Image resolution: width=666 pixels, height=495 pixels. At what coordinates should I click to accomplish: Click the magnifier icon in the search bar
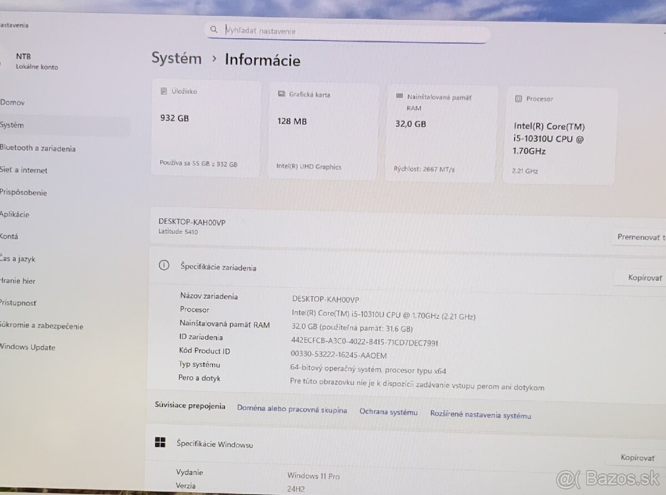click(x=214, y=29)
